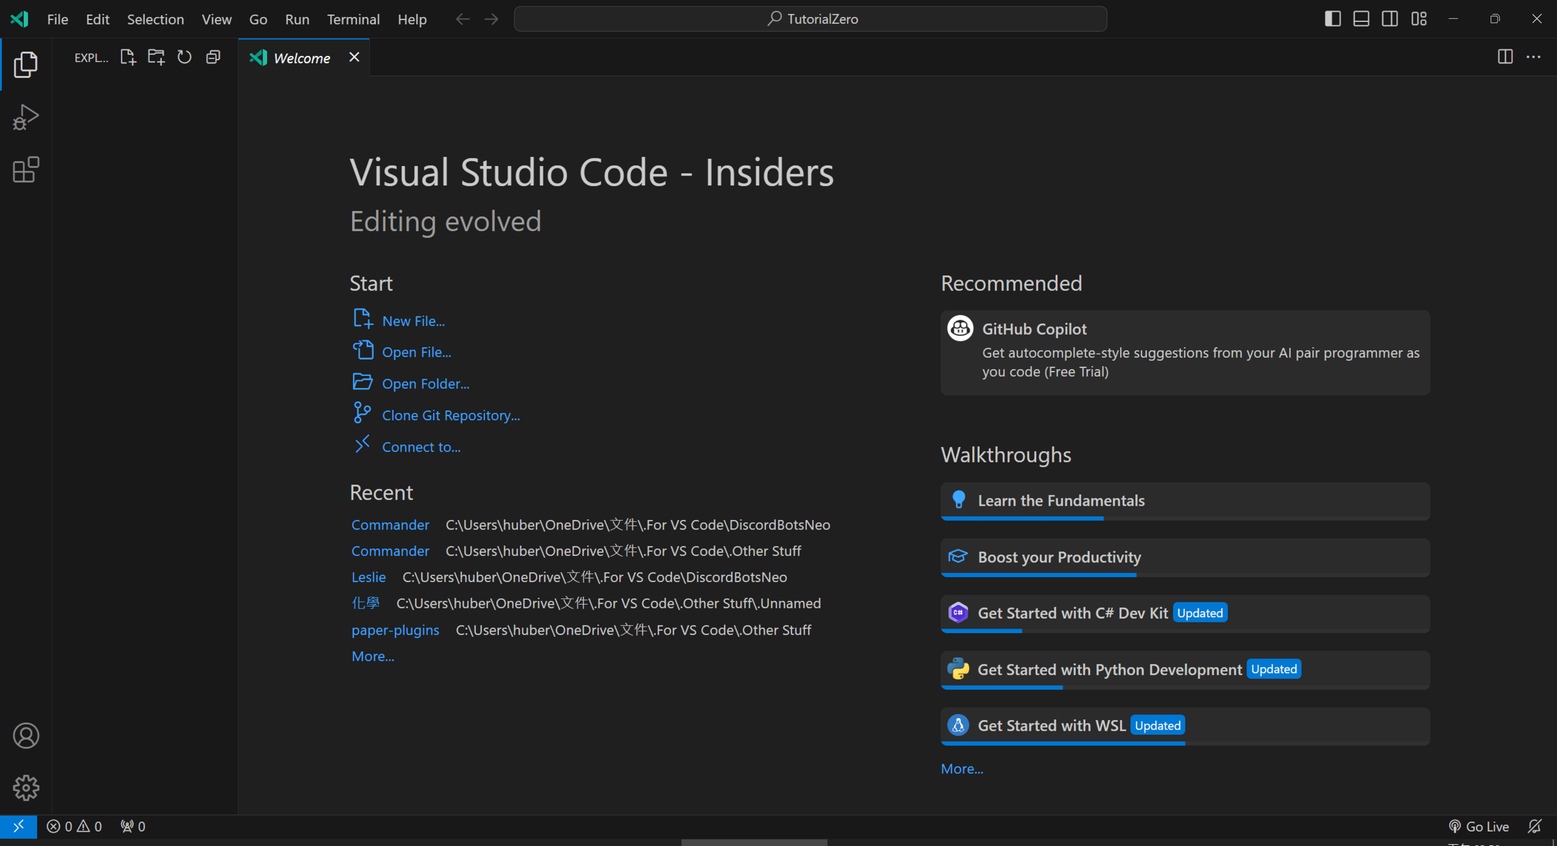Open the Manage gear settings icon

click(x=25, y=787)
